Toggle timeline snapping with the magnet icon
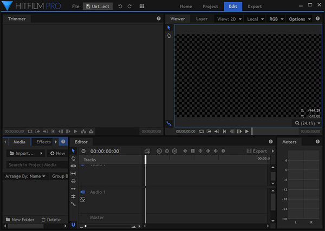Image resolution: width=325 pixels, height=231 pixels. 73,225
